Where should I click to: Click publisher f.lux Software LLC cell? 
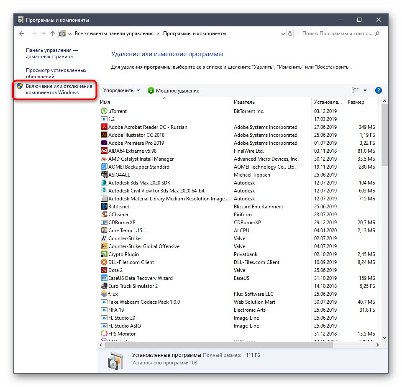[x=253, y=294]
